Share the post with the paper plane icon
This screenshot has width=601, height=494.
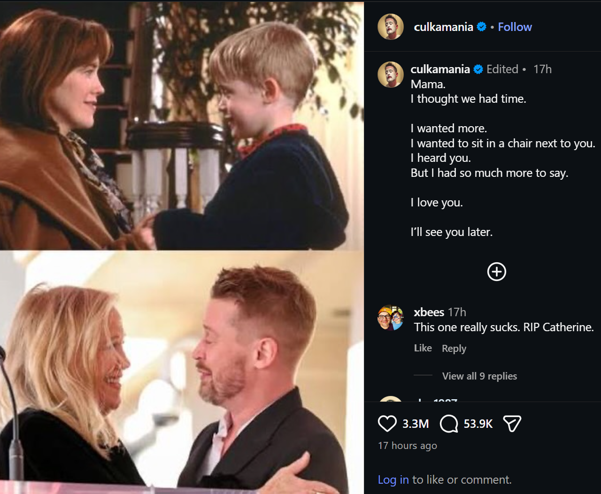click(x=512, y=424)
